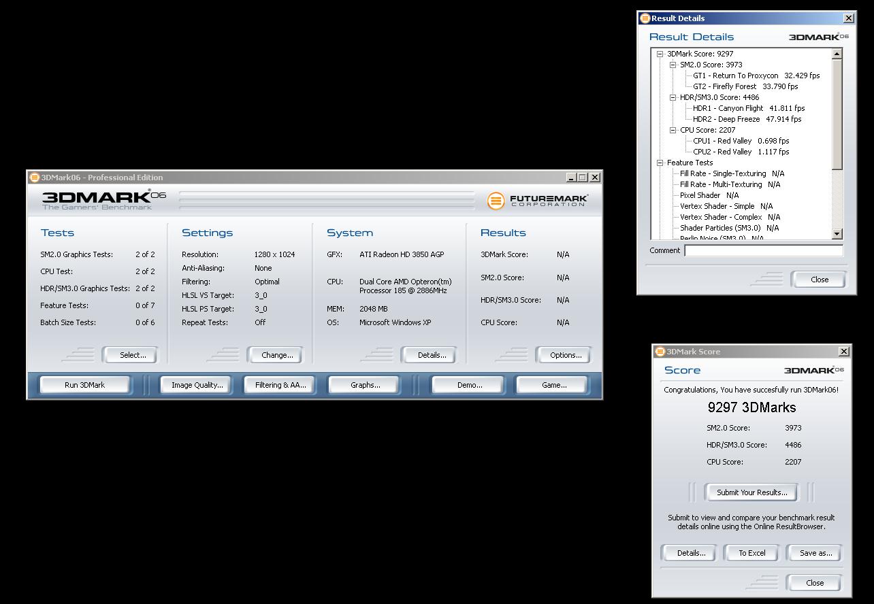Collapse the 3DMark Score tree node
The height and width of the screenshot is (604, 874).
pos(660,54)
